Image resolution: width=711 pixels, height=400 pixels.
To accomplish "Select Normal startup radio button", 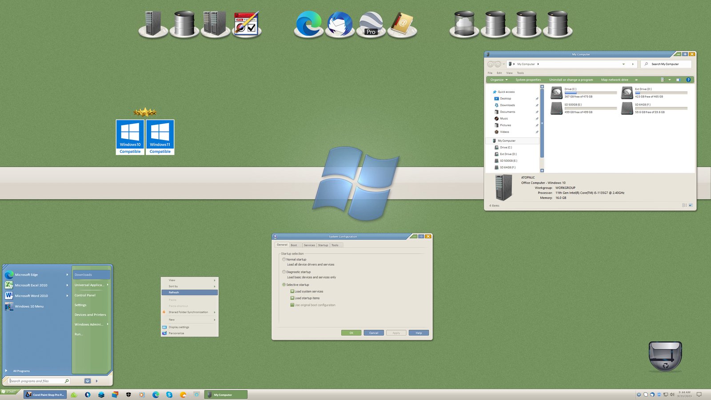I will pyautogui.click(x=284, y=259).
